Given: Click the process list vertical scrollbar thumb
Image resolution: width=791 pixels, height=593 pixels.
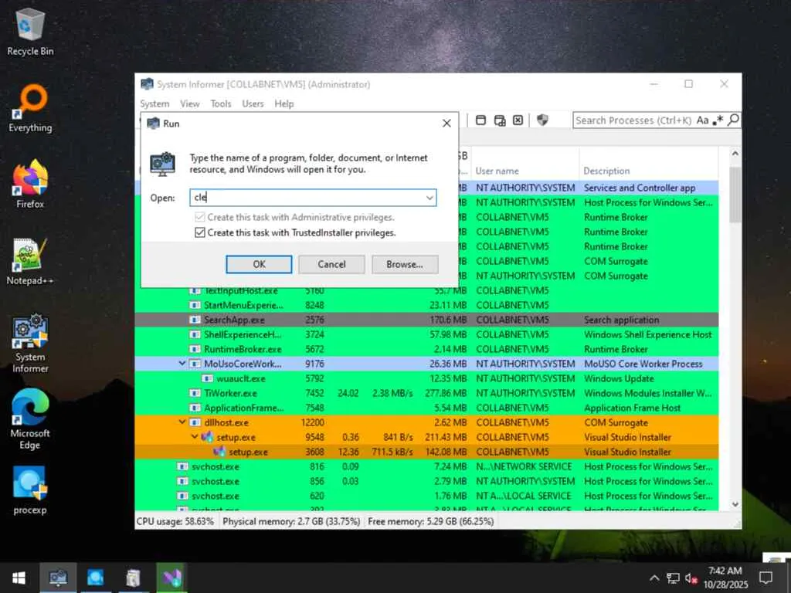Looking at the screenshot, I should click(735, 195).
